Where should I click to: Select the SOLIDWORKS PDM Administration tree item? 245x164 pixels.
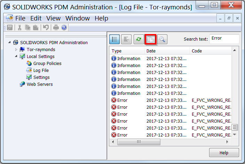[54, 43]
